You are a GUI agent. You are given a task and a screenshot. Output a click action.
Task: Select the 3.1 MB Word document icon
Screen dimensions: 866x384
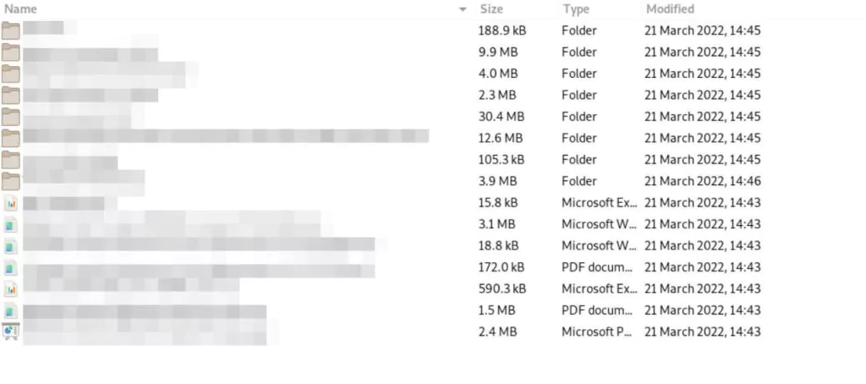[10, 224]
